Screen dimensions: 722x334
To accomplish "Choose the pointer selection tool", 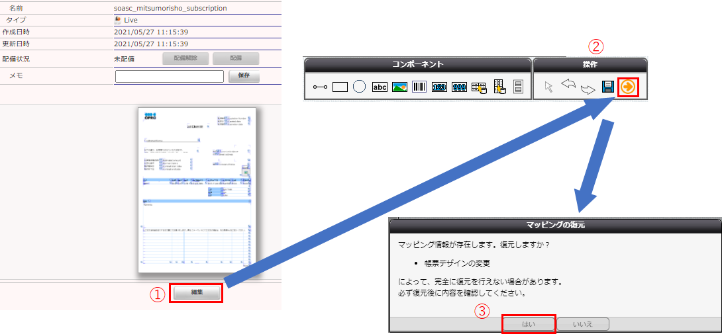I will point(548,87).
